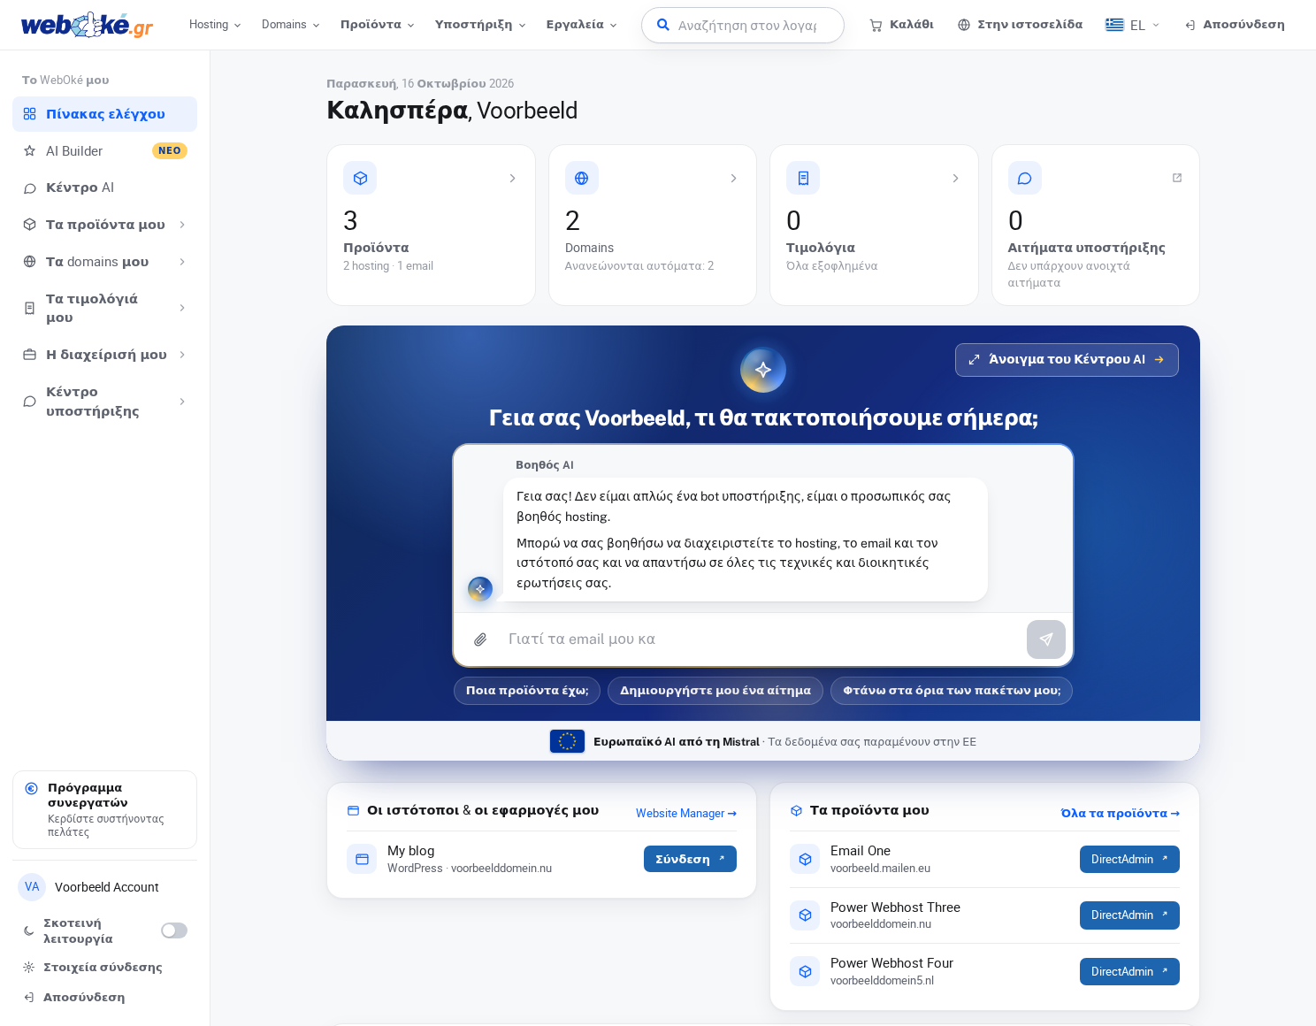
Task: Click the My blog website icon
Action: tap(362, 859)
